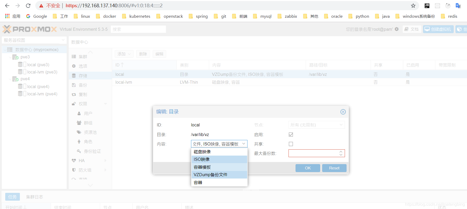467x209 pixels.
Task: Open user settings gear near root@pam
Action: pyautogui.click(x=397, y=29)
